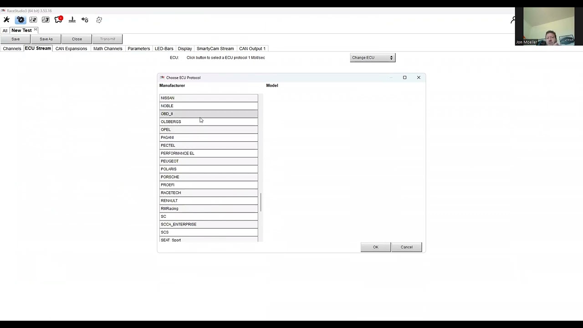Viewport: 583px width, 328px height.
Task: Open the LED-Bars tab
Action: pyautogui.click(x=164, y=48)
